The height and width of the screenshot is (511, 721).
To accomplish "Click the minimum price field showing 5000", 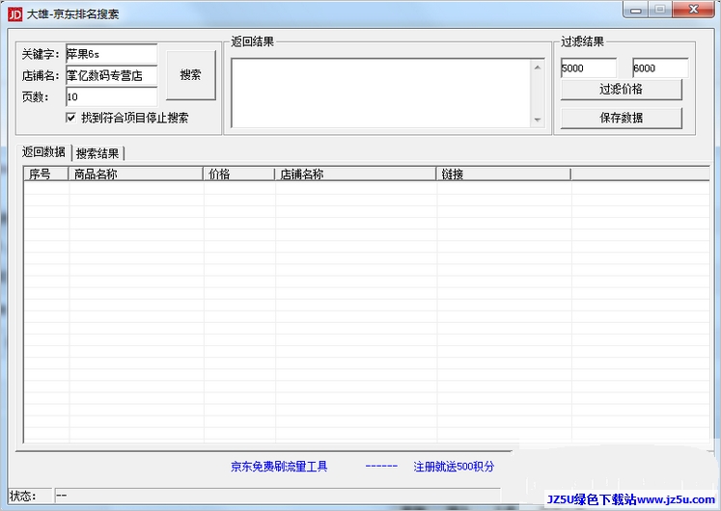I will pos(588,67).
